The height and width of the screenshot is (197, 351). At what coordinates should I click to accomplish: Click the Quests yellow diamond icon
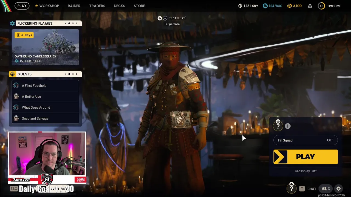[x=12, y=74]
